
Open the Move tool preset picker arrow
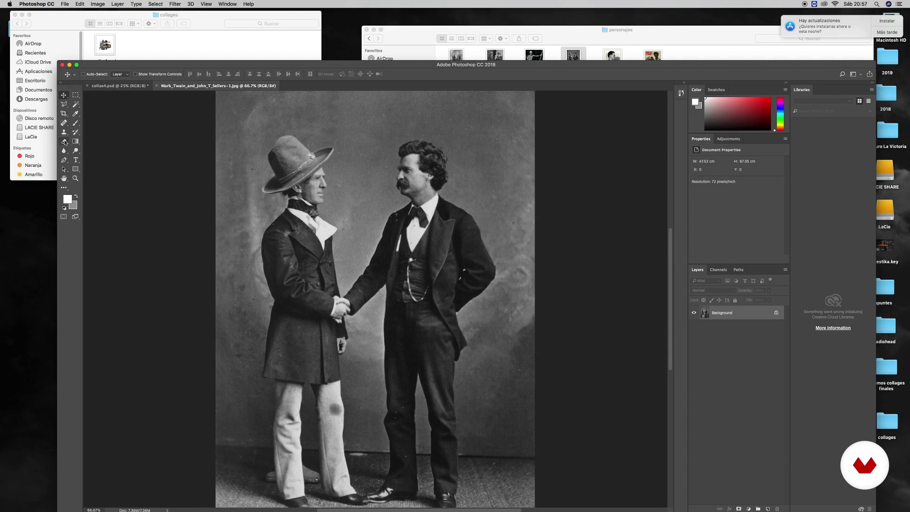(74, 74)
